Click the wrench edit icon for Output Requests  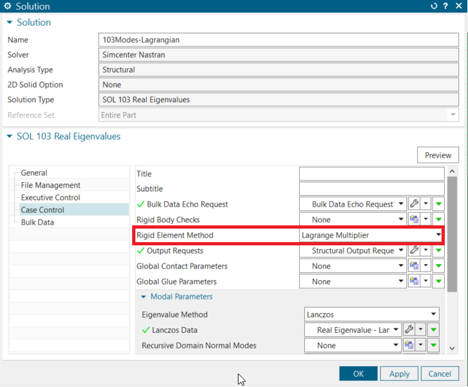pos(415,250)
